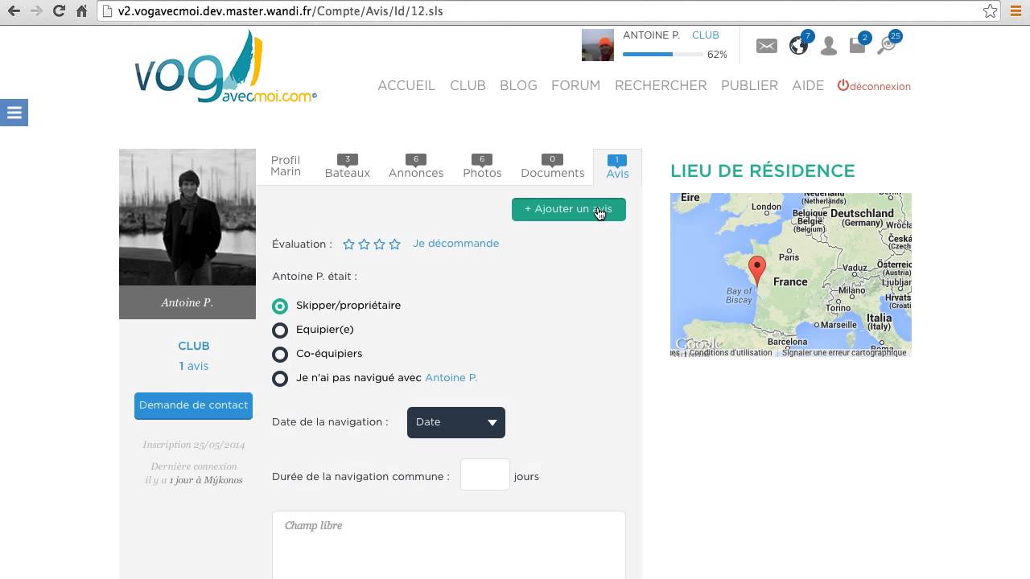Go to RECHERCHER in navigation

pos(661,85)
